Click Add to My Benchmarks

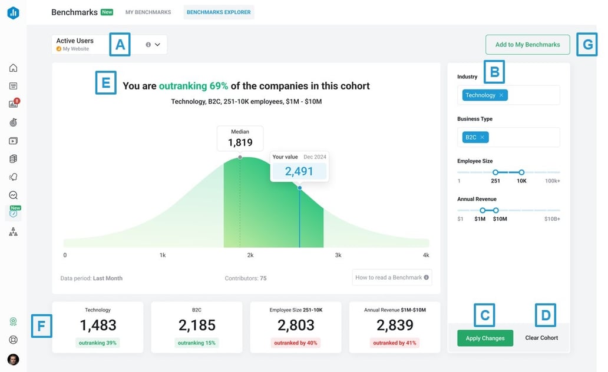pyautogui.click(x=527, y=44)
